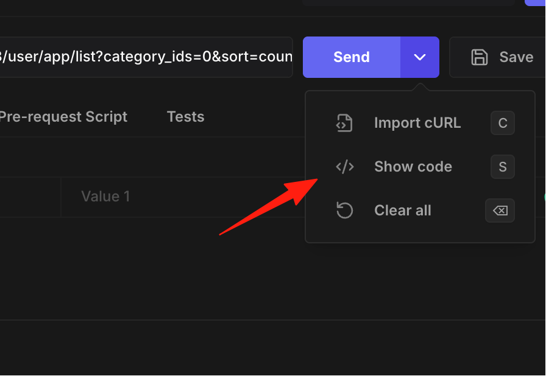Click the empty response area below parameters
Viewport: 546px width, 376px height.
click(x=152, y=268)
